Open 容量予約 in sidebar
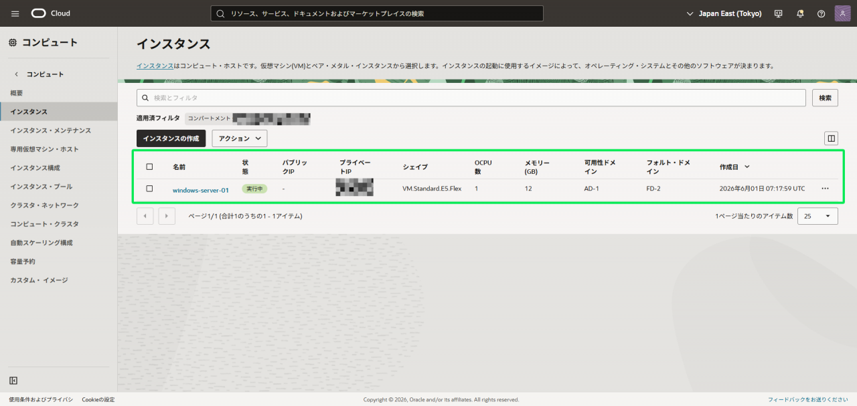This screenshot has height=406, width=857. pyautogui.click(x=23, y=262)
